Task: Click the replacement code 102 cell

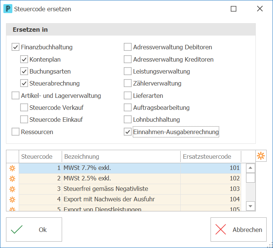Action: click(x=211, y=179)
